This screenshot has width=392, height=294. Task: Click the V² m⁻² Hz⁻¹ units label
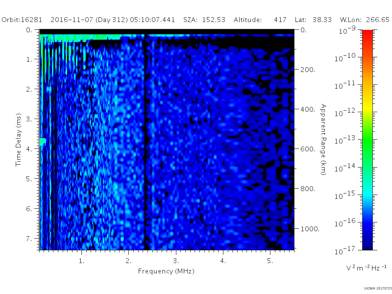366,268
